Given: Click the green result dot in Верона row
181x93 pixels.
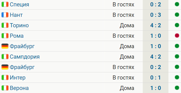Looking at the screenshot, I should tap(177, 88).
